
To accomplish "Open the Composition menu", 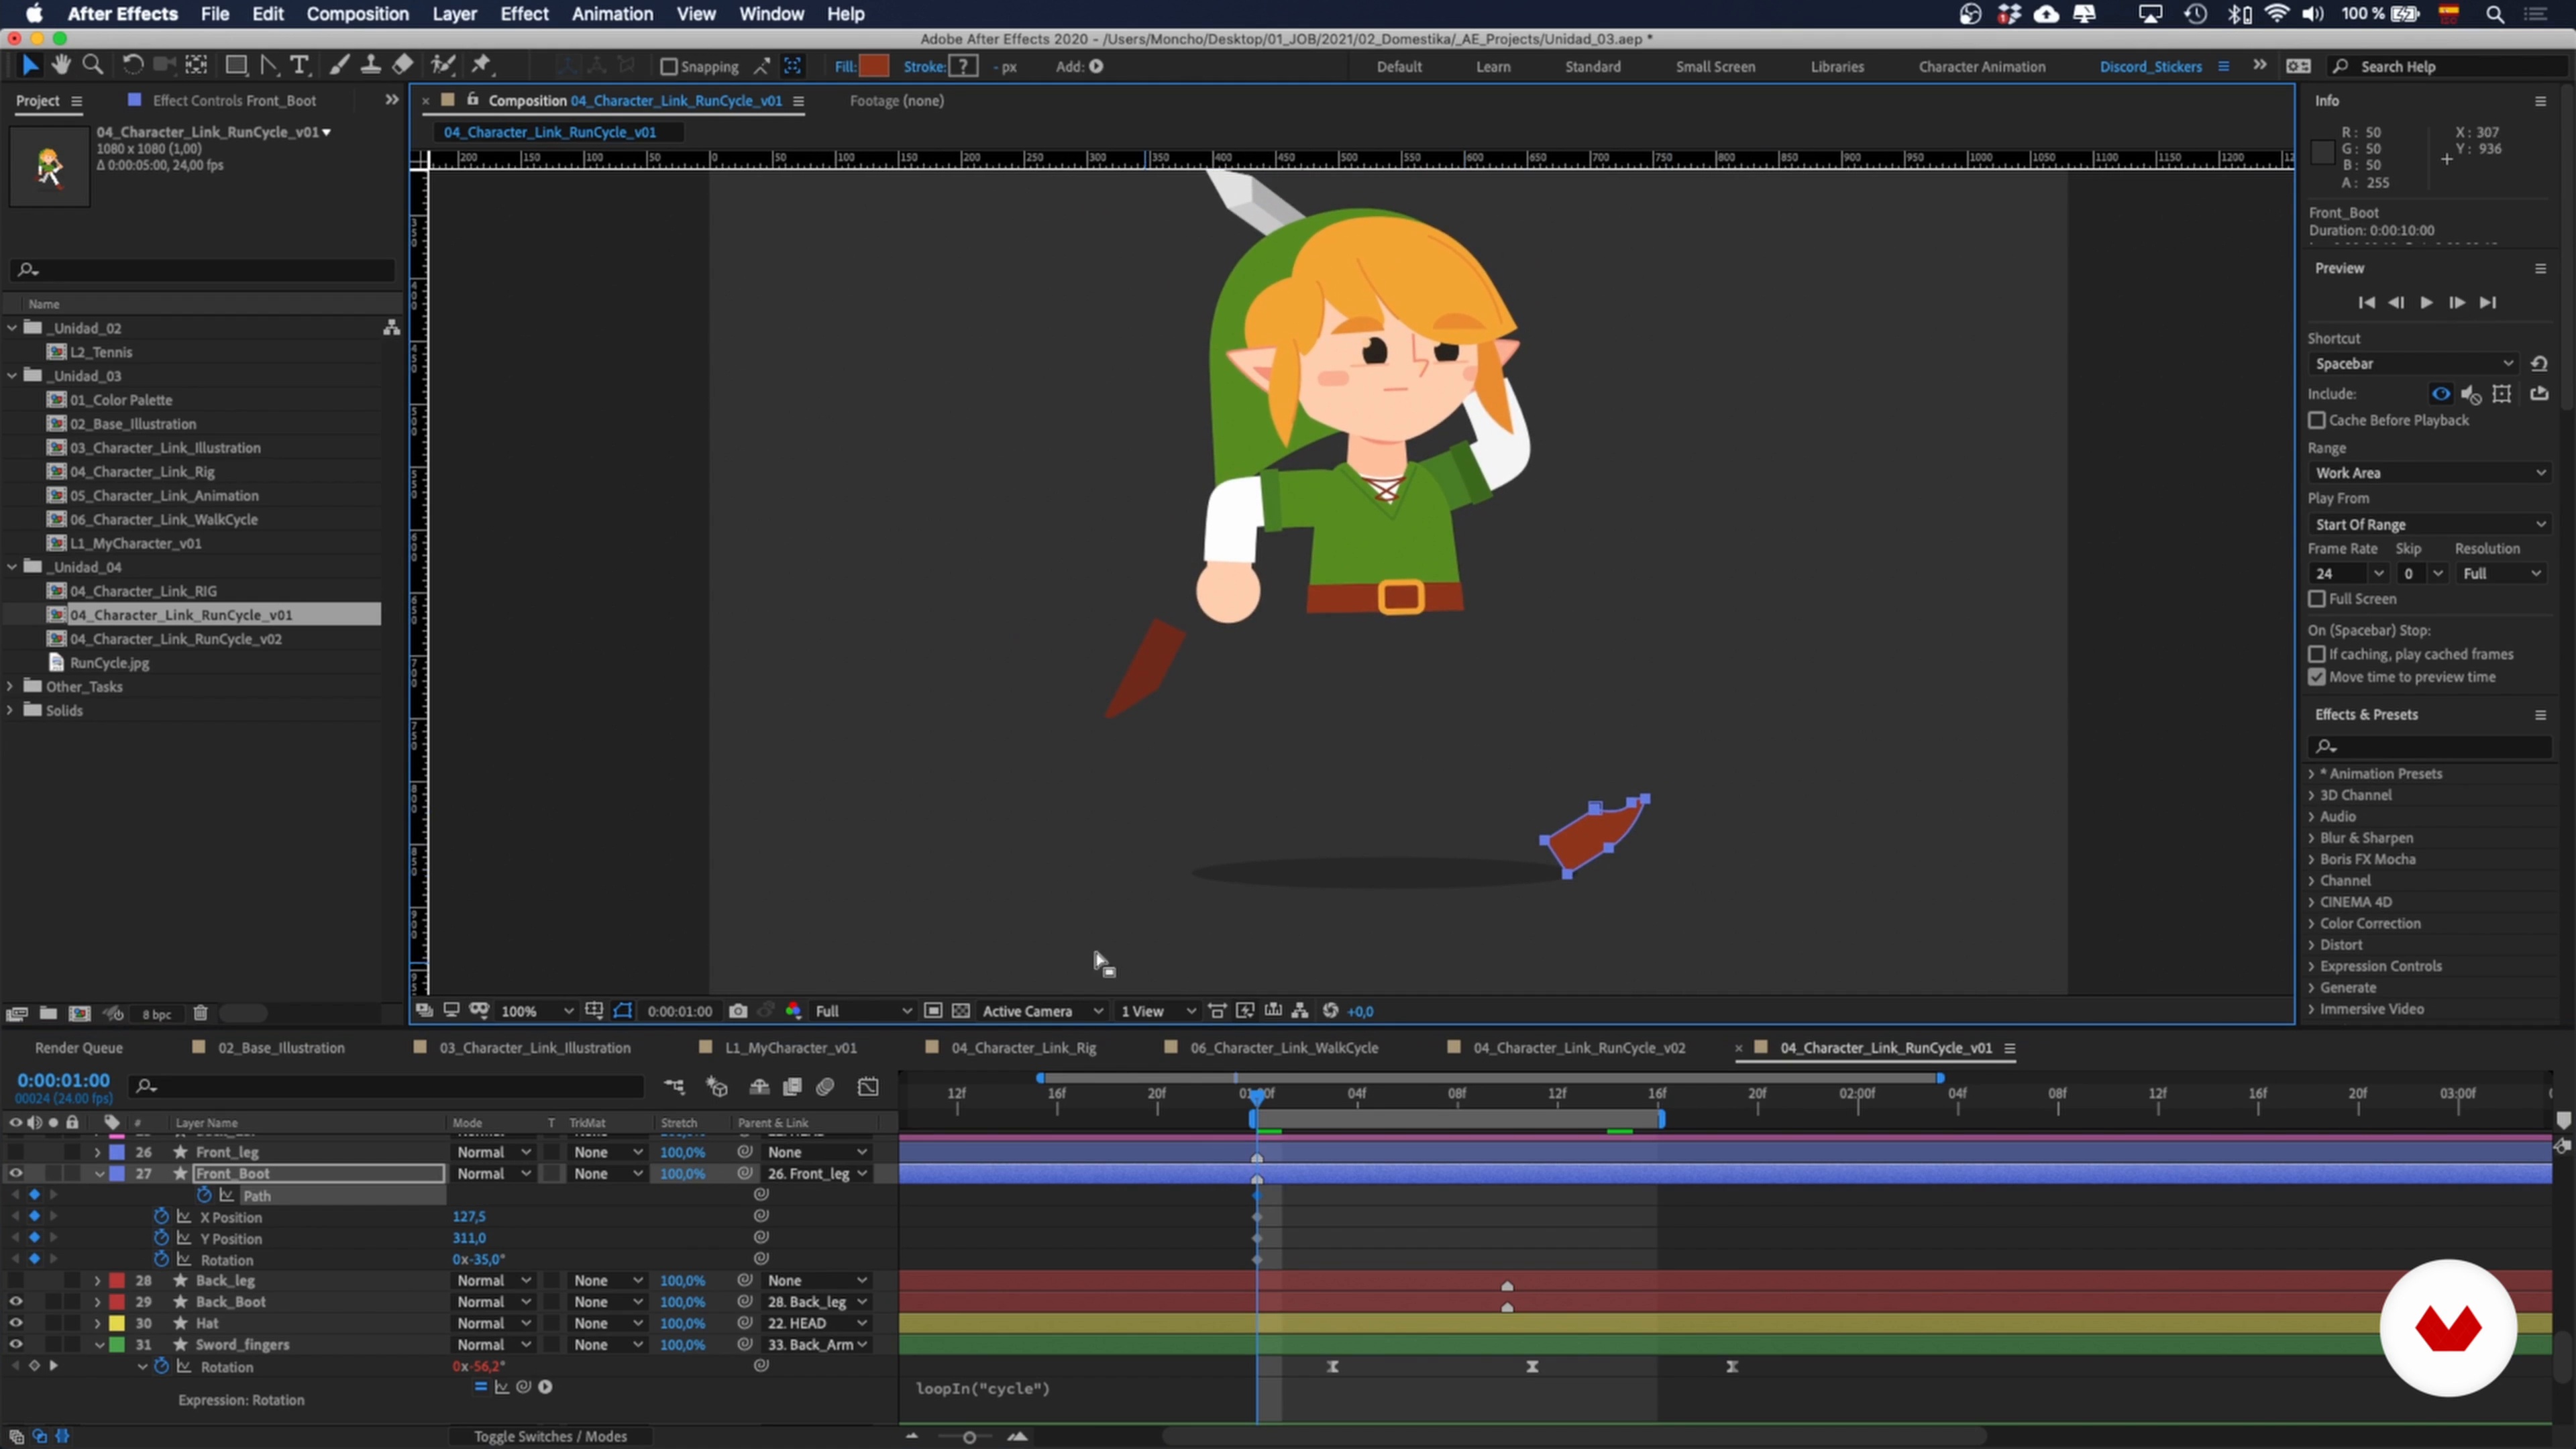I will [x=357, y=14].
